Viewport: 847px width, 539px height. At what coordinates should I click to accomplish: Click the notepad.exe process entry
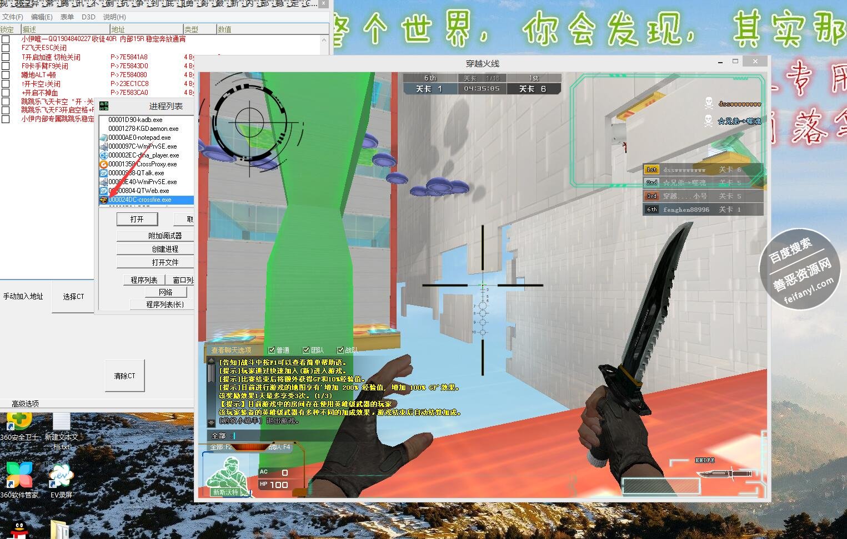click(139, 138)
